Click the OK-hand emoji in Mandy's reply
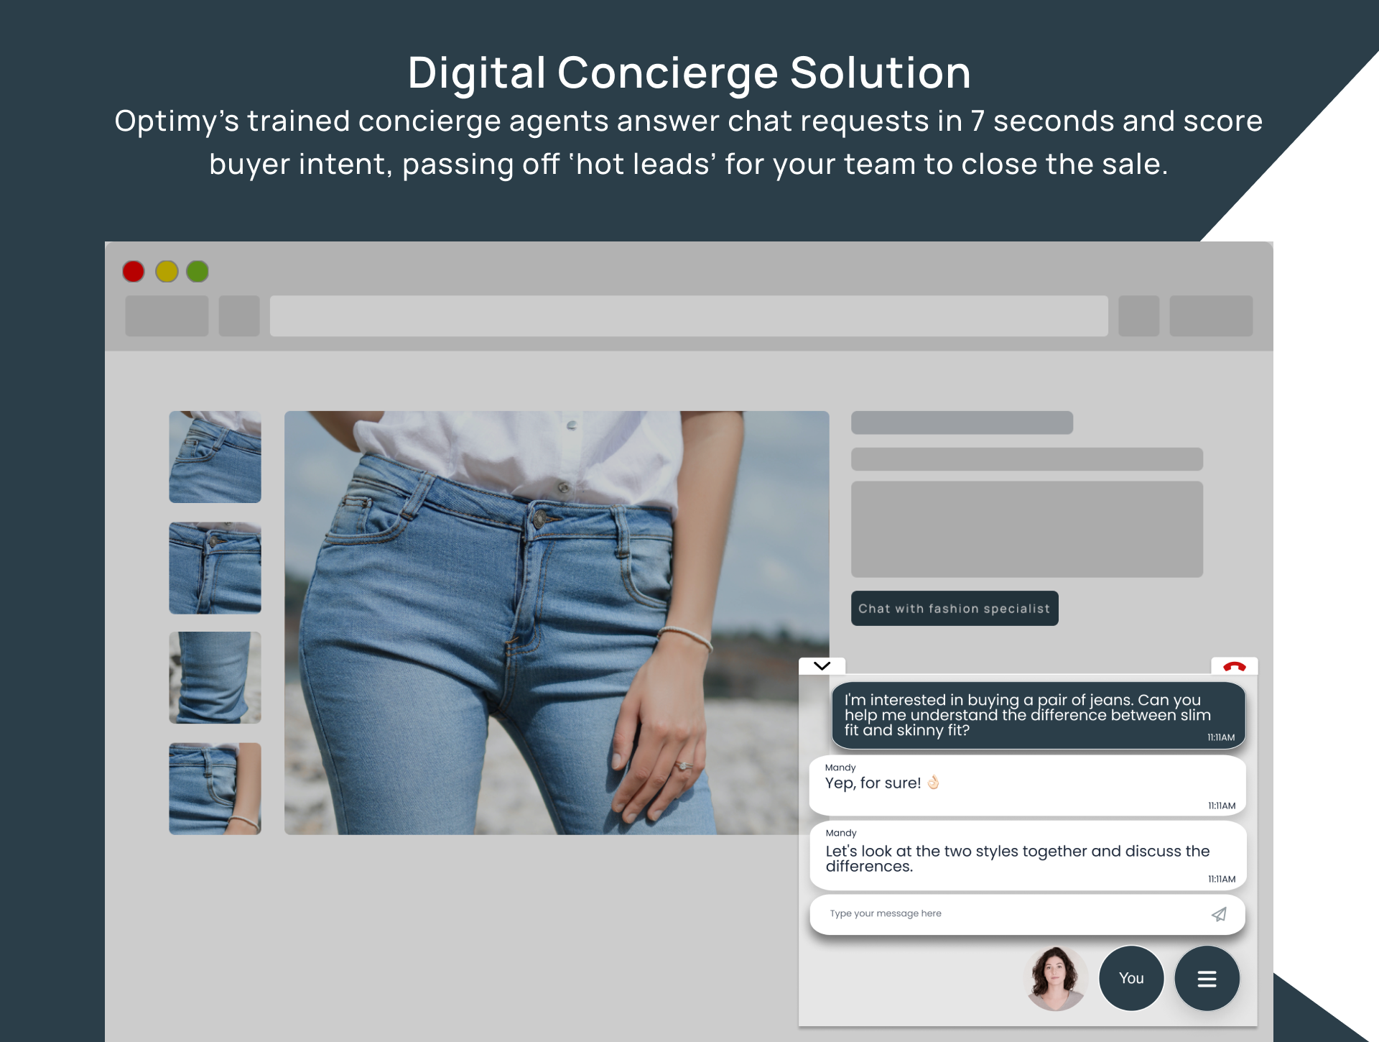Viewport: 1379px width, 1042px height. [x=932, y=783]
